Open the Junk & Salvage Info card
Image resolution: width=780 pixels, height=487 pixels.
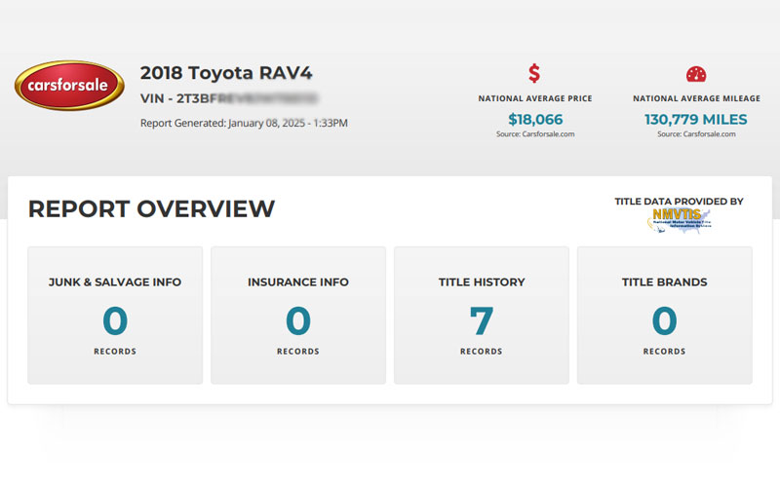click(x=115, y=315)
